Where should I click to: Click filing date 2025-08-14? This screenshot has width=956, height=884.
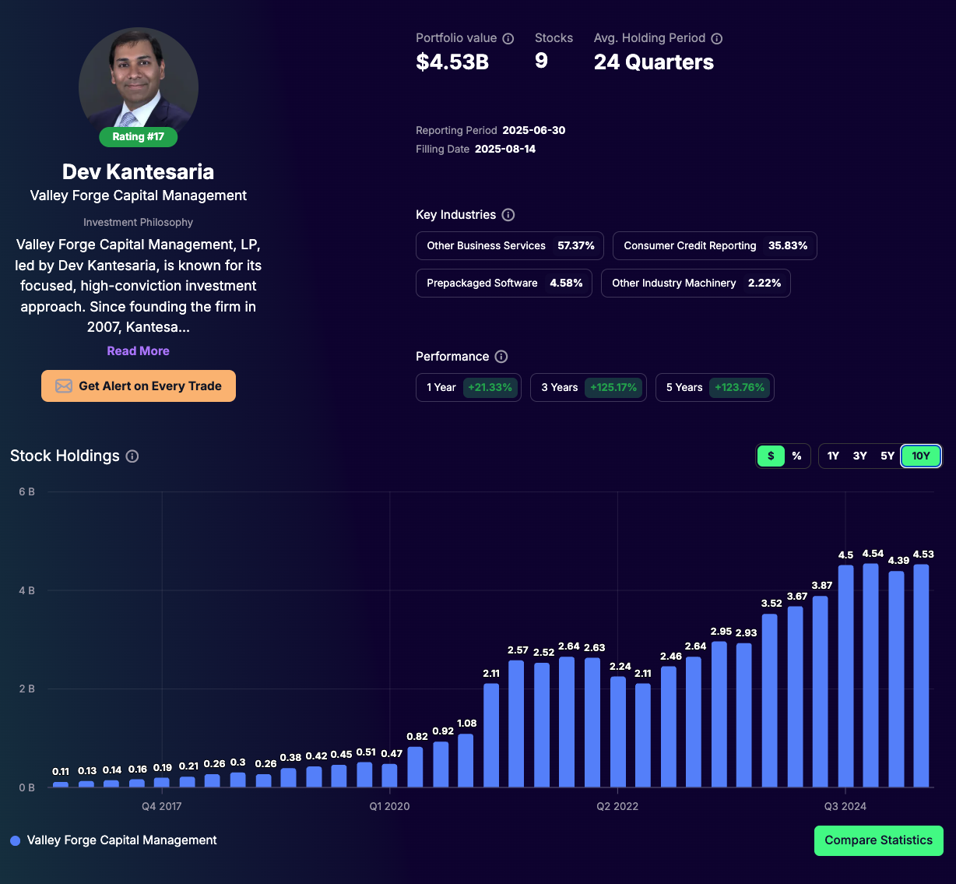pyautogui.click(x=505, y=149)
